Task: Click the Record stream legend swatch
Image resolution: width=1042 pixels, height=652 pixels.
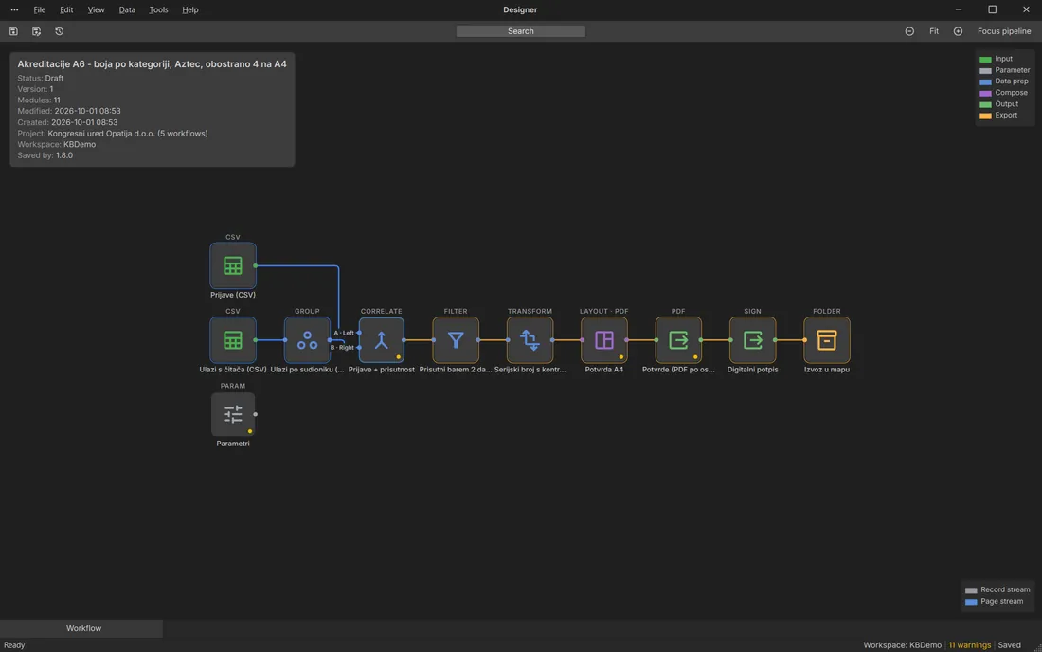Action: (x=971, y=590)
